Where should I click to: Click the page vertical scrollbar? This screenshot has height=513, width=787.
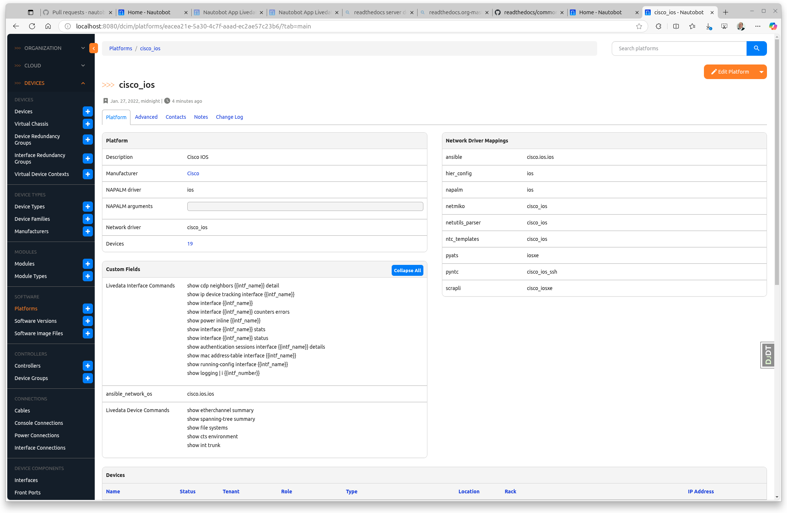(x=777, y=162)
